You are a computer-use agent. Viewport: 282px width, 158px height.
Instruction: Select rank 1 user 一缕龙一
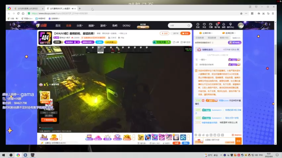click(x=203, y=60)
